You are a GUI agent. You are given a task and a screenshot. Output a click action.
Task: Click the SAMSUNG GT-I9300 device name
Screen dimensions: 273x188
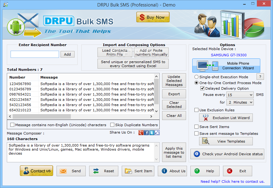coord(229,55)
